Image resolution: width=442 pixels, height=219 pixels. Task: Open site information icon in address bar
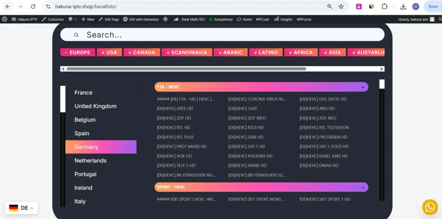click(x=48, y=6)
